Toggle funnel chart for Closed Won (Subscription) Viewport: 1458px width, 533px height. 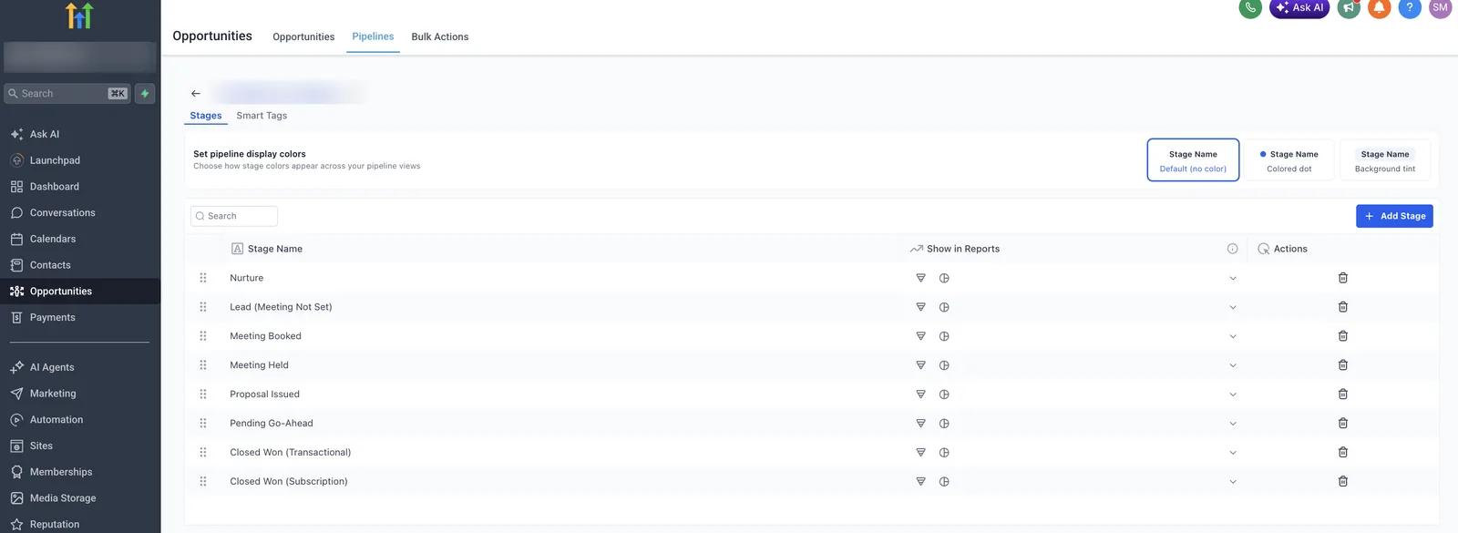[920, 482]
